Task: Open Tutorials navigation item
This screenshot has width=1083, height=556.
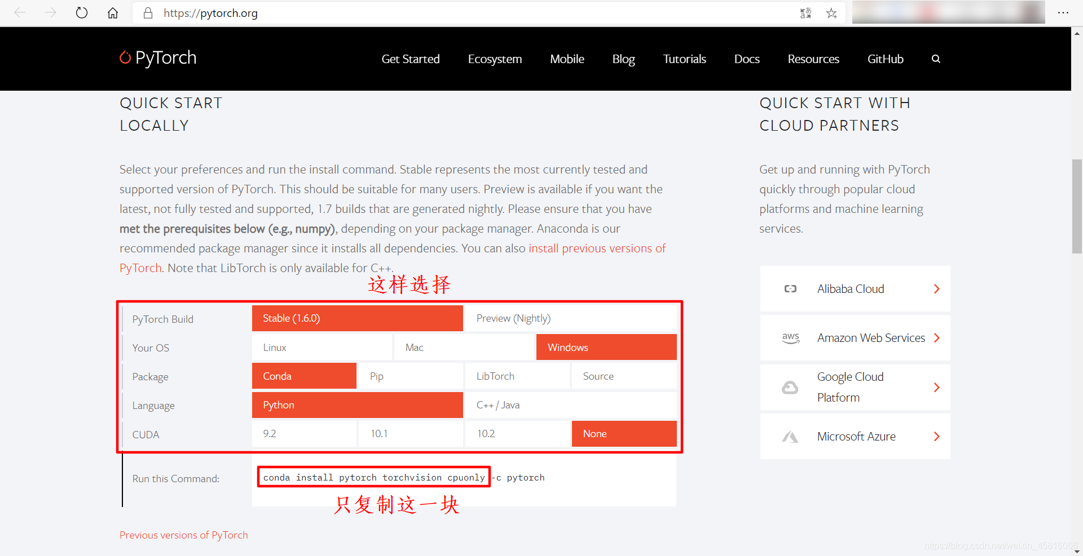Action: tap(684, 59)
